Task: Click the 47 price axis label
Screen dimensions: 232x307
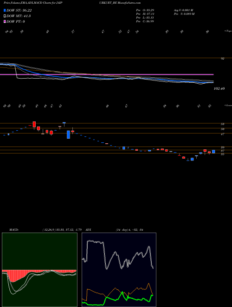Action: (x=222, y=134)
